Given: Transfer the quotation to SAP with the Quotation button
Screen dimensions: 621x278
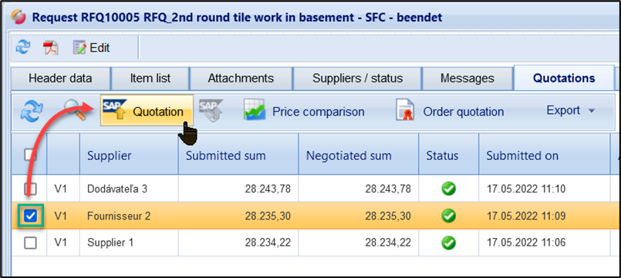Looking at the screenshot, I should (x=147, y=110).
